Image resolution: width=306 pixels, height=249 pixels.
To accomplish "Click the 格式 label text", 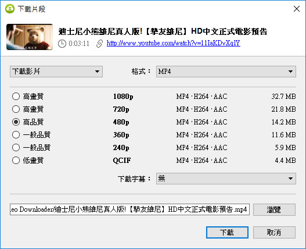I will 141,72.
